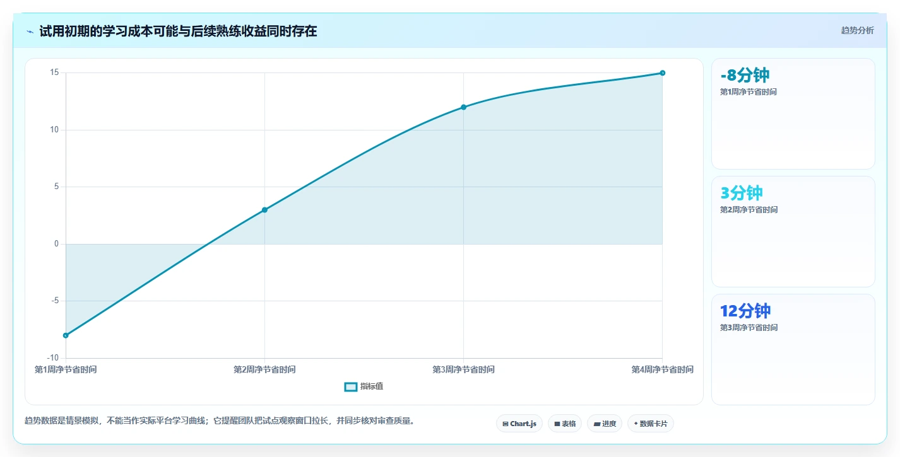Click the y-axis value -10
The height and width of the screenshot is (457, 900).
[x=53, y=358]
